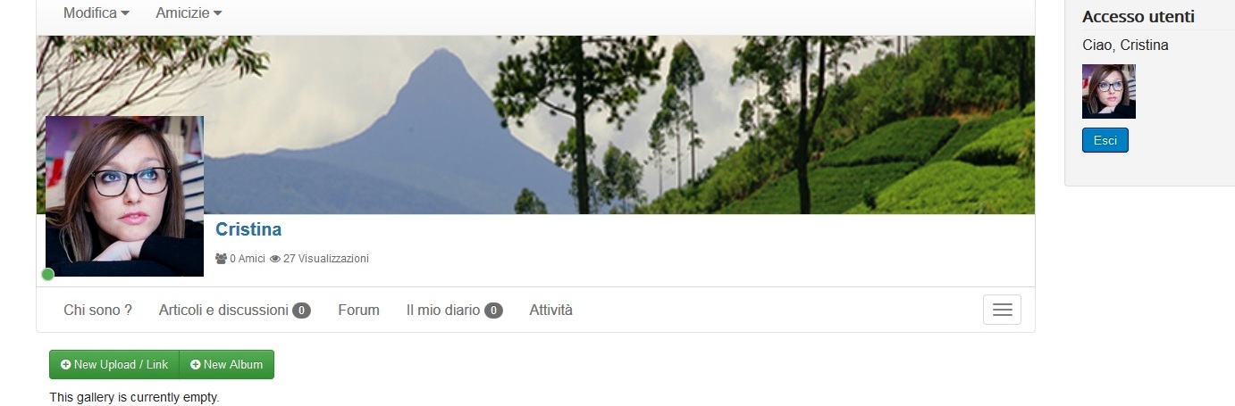Expand the Amicizie dropdown menu
Screen dimensions: 1235x406
click(189, 13)
